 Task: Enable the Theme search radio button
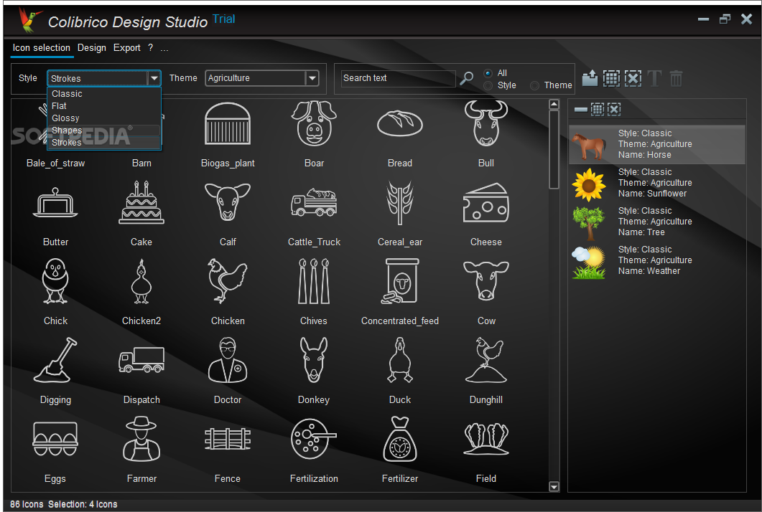(x=534, y=85)
